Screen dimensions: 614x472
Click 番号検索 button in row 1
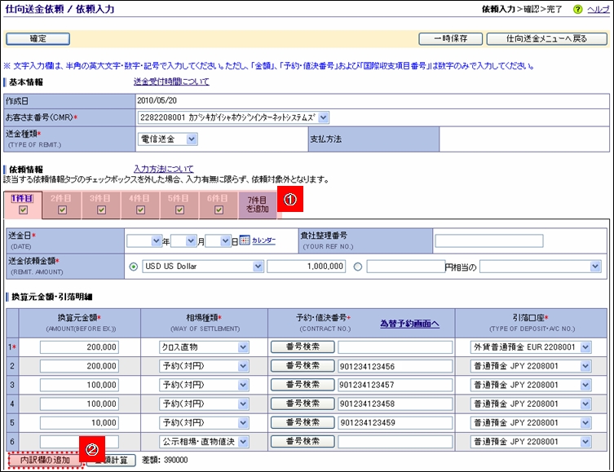pyautogui.click(x=303, y=346)
